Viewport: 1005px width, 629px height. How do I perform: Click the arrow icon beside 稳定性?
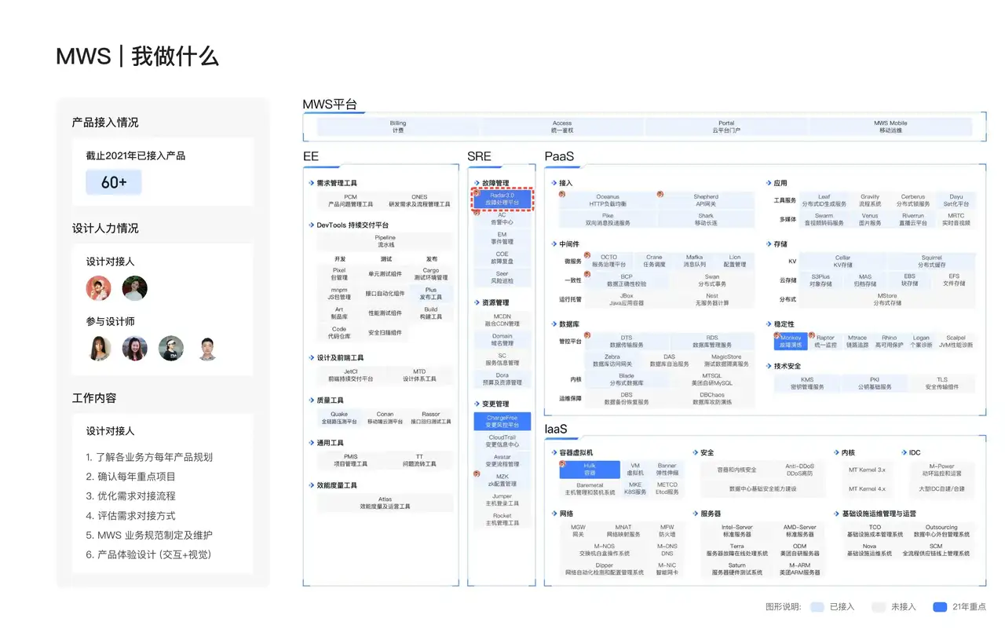[768, 324]
